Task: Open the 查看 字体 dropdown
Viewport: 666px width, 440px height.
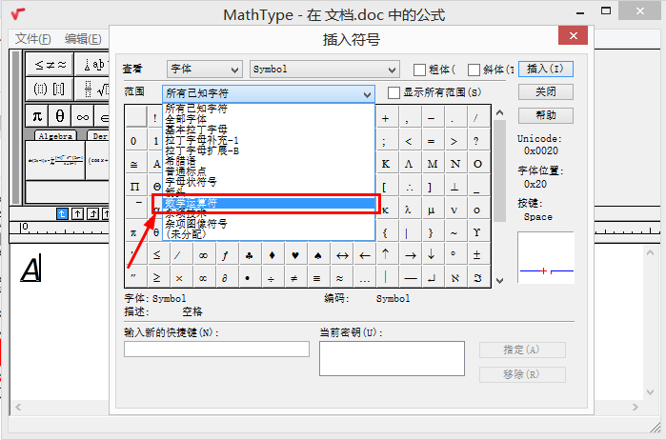Action: point(204,70)
